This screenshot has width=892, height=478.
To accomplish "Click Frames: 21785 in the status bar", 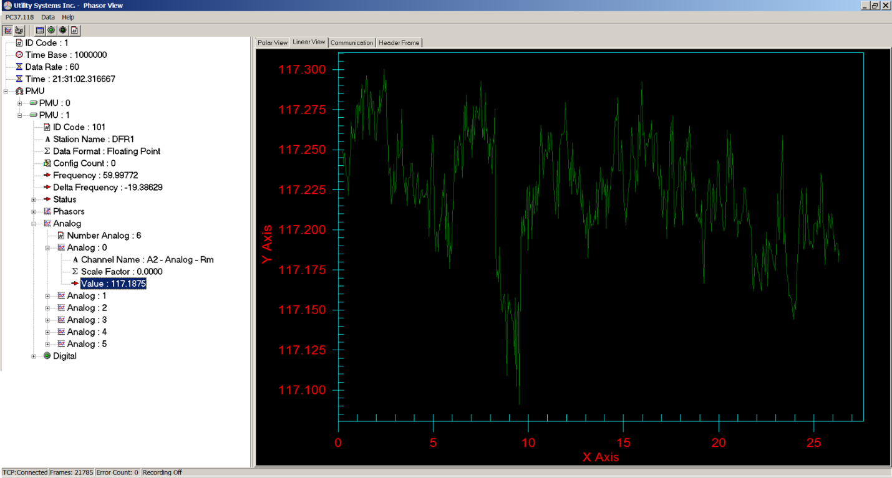I will click(72, 472).
